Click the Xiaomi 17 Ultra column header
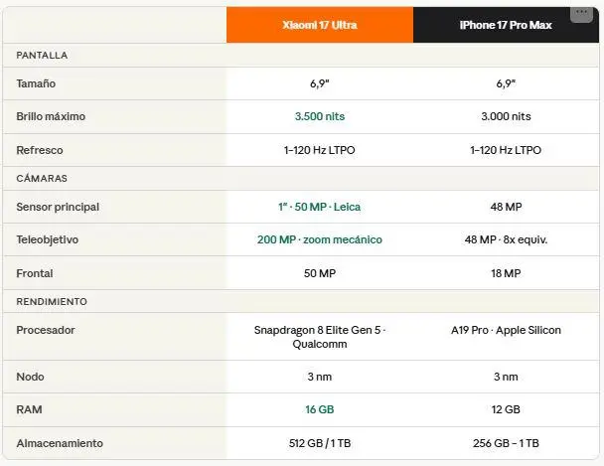604x466 pixels. 319,25
